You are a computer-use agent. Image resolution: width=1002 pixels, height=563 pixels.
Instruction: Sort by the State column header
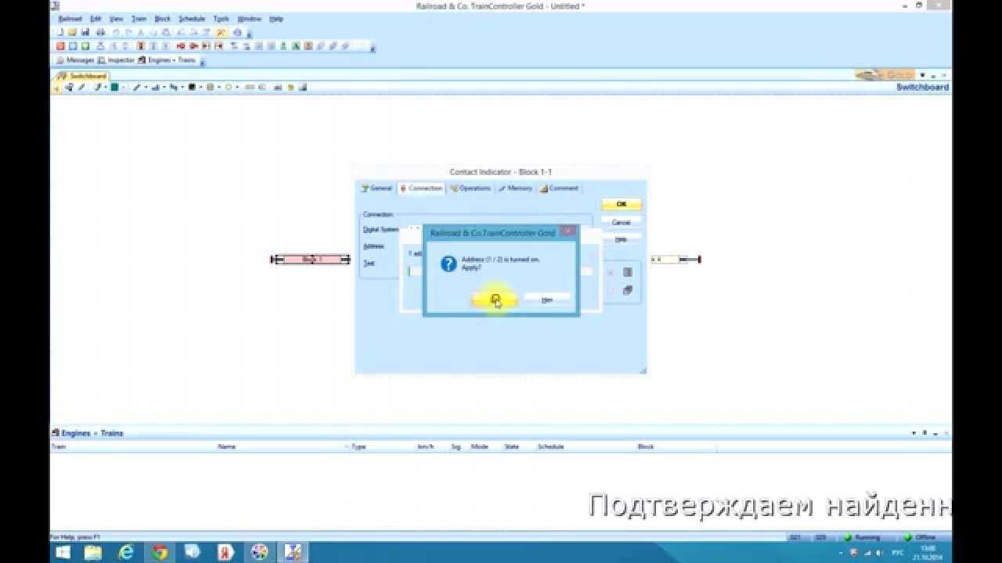512,447
